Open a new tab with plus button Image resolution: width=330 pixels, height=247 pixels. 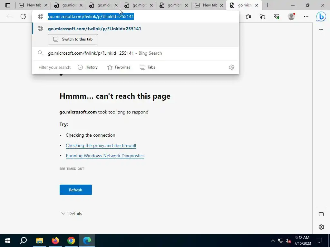[267, 5]
